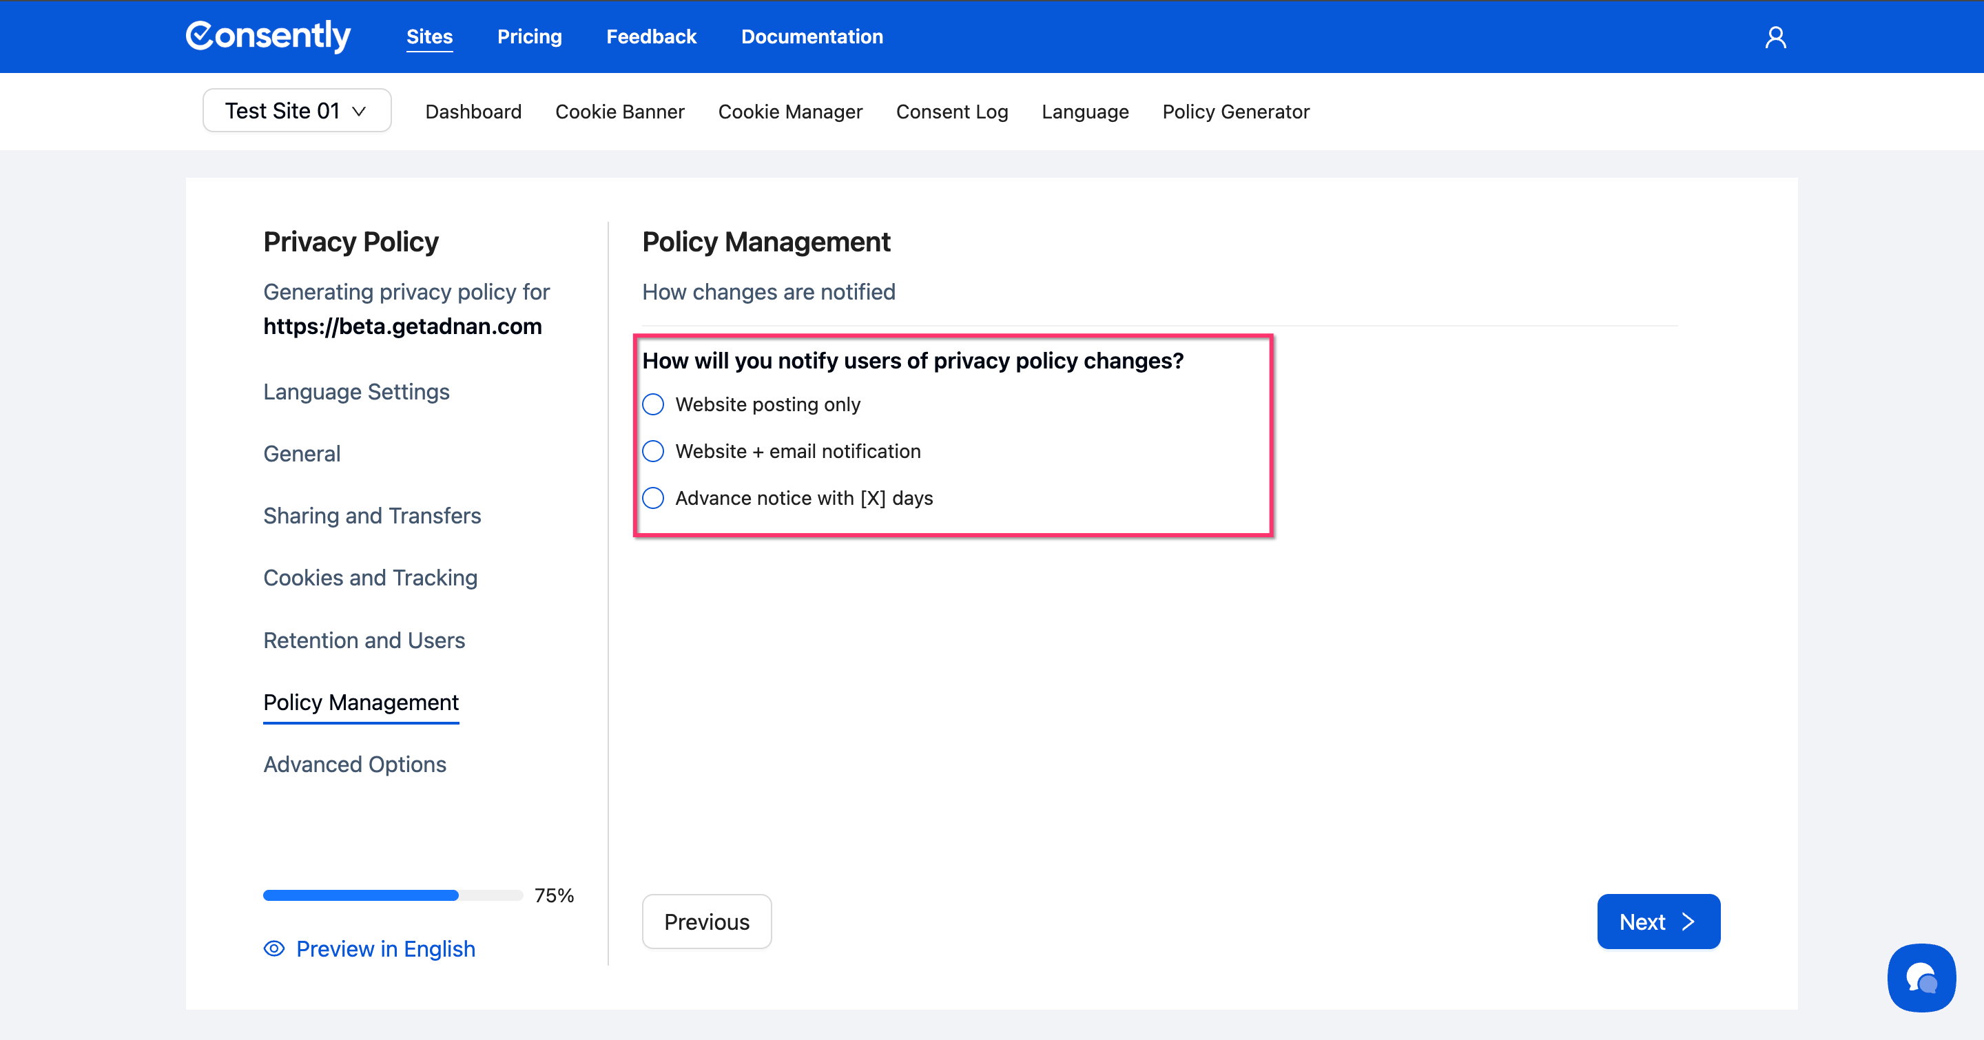Open the Cookie Banner tab
The height and width of the screenshot is (1040, 1984).
pos(619,112)
